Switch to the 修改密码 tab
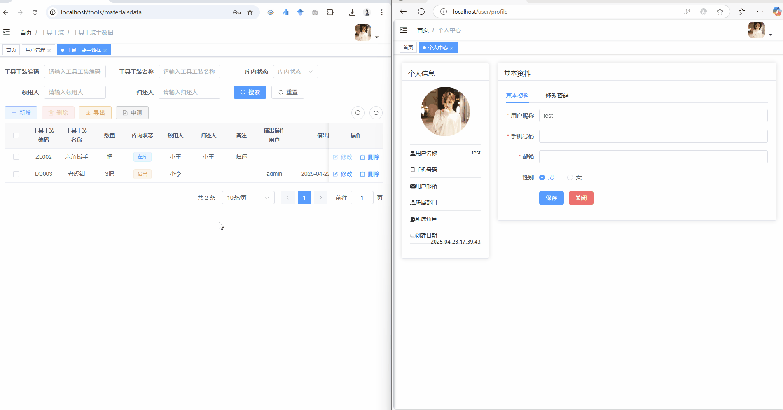 click(x=556, y=96)
